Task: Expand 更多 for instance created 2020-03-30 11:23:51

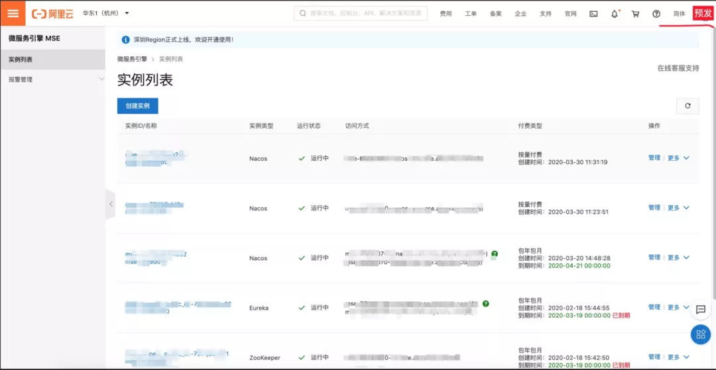Action: (679, 207)
